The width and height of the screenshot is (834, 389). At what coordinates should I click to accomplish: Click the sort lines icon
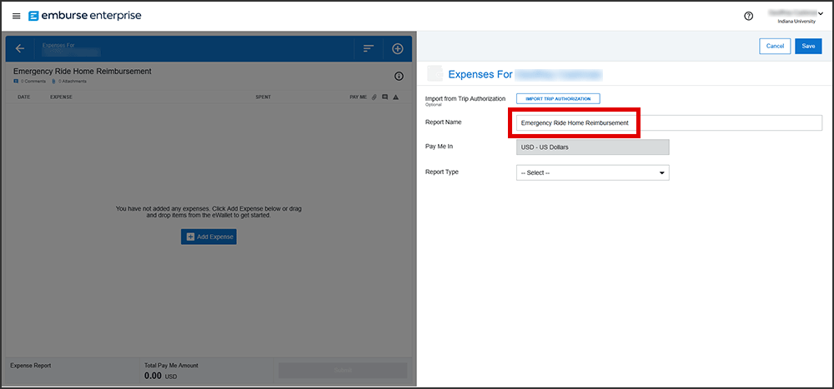(x=368, y=48)
